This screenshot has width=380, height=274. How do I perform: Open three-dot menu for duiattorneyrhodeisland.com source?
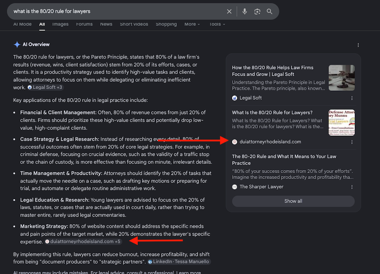pyautogui.click(x=352, y=142)
